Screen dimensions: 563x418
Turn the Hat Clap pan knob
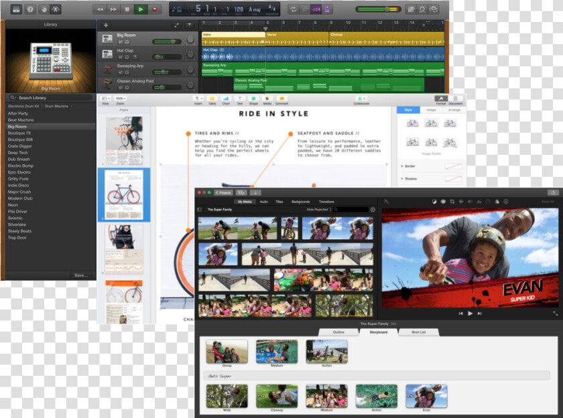click(190, 54)
